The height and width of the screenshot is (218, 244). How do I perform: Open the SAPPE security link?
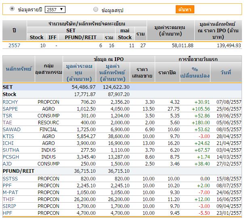[x=10, y=109]
